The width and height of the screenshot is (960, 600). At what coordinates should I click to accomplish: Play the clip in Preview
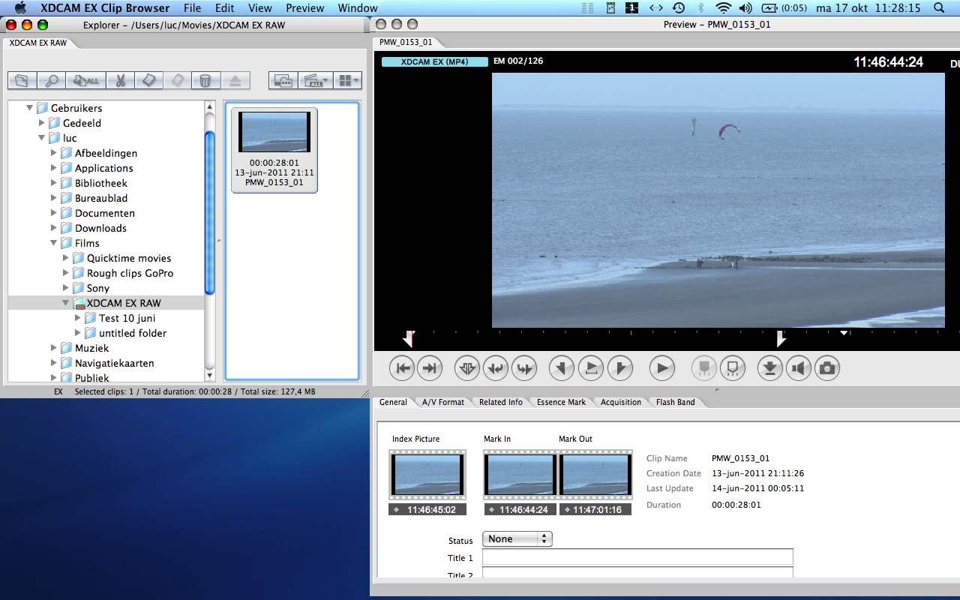662,368
